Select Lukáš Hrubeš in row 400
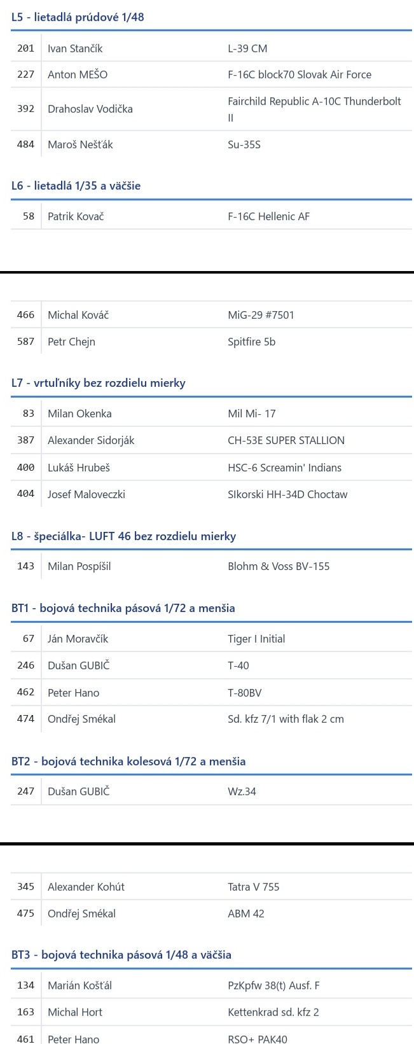Screen dimensions: 414x1044 (79, 468)
